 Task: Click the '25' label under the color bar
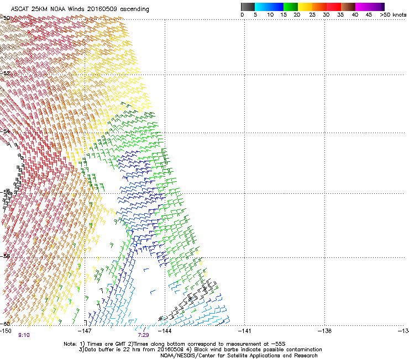click(312, 15)
